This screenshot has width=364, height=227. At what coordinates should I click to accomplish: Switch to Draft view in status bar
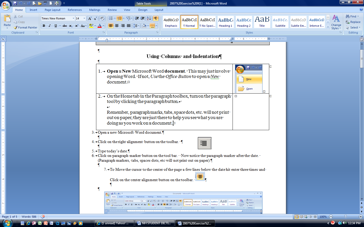315,217
